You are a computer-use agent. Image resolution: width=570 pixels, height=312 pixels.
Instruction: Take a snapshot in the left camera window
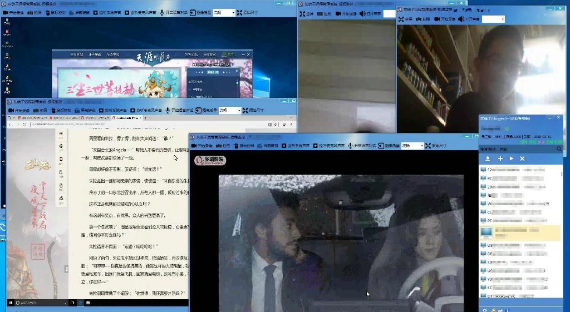tap(325, 14)
